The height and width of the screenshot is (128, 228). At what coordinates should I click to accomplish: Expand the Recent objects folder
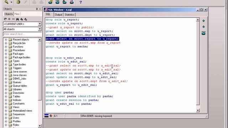pos(6,39)
